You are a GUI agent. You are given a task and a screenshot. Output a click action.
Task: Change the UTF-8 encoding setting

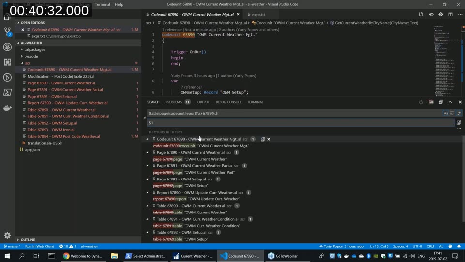point(417,246)
